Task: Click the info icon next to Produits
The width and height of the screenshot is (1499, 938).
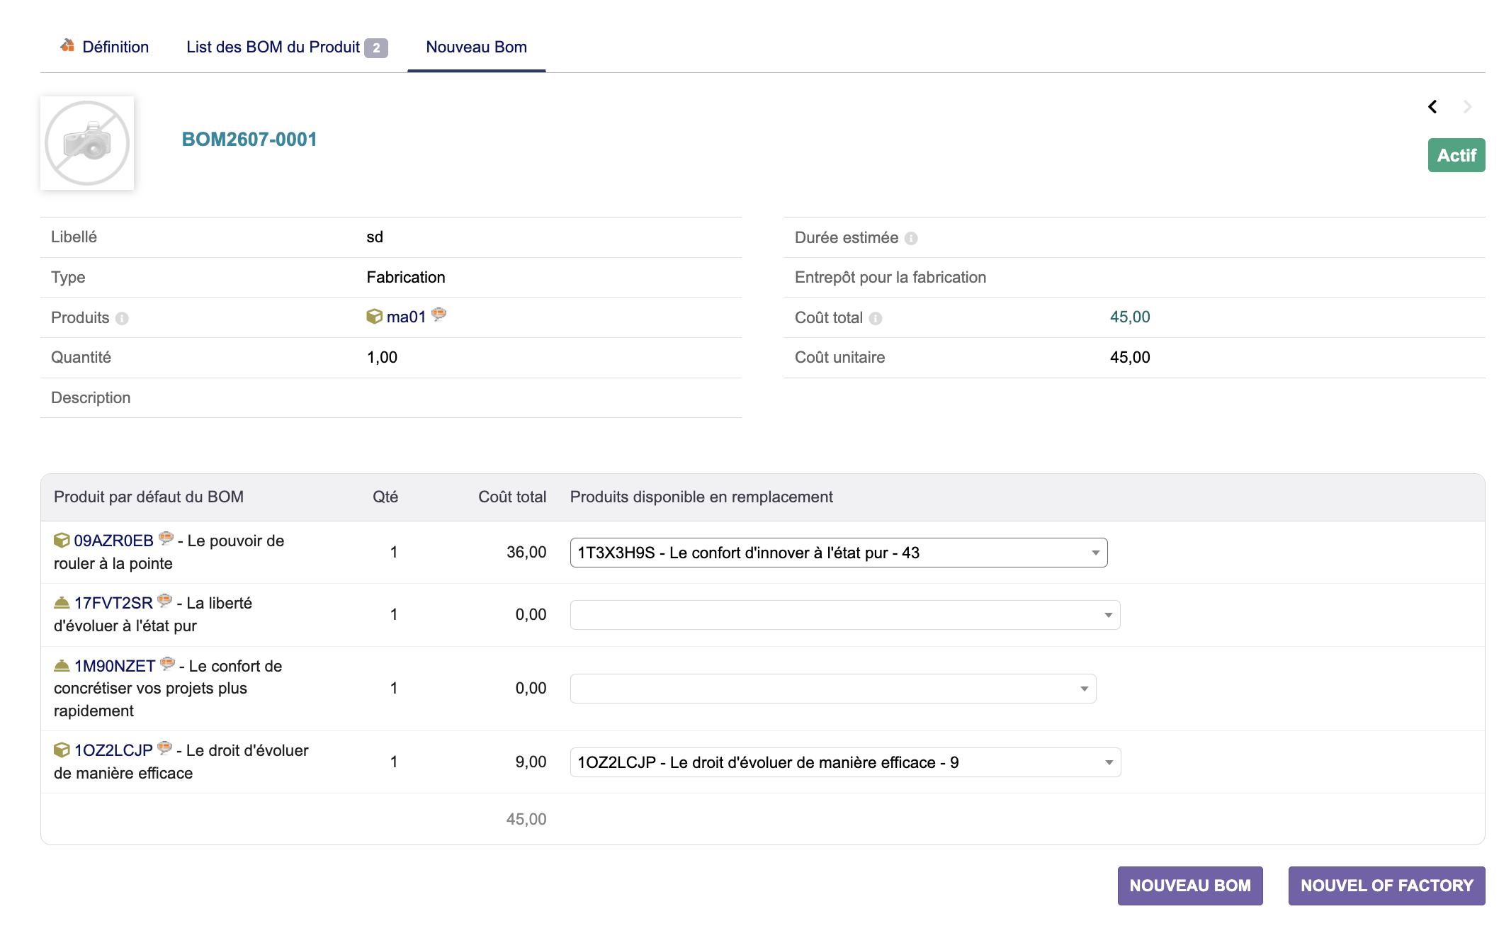Action: [122, 318]
